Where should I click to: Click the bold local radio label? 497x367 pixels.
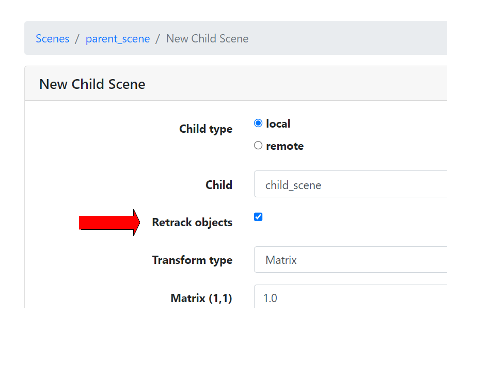click(x=280, y=123)
